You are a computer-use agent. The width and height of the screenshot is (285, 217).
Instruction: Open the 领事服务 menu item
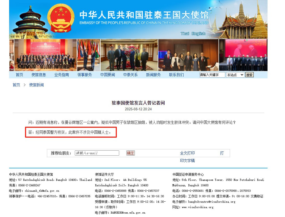(84, 75)
